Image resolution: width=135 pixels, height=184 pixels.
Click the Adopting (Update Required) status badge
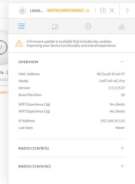point(65,10)
